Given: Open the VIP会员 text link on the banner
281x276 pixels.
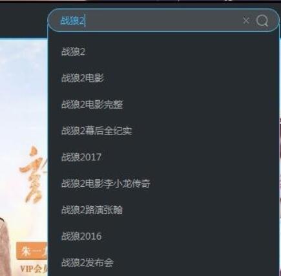Looking at the screenshot, I should pyautogui.click(x=34, y=269).
